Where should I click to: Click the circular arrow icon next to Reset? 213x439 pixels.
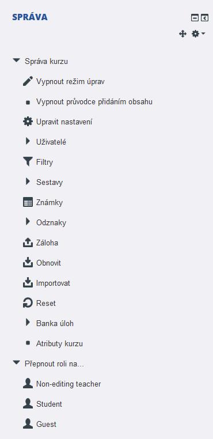[x=28, y=303]
